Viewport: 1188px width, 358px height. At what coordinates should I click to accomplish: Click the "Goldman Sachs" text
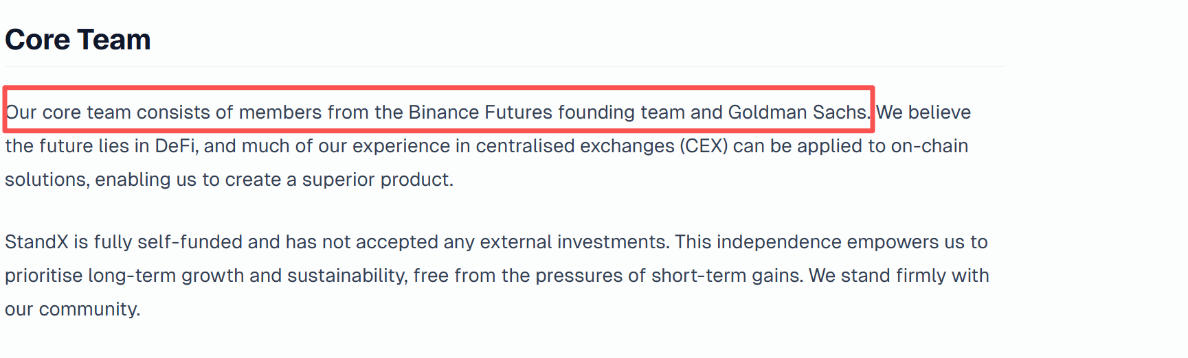pyautogui.click(x=798, y=112)
